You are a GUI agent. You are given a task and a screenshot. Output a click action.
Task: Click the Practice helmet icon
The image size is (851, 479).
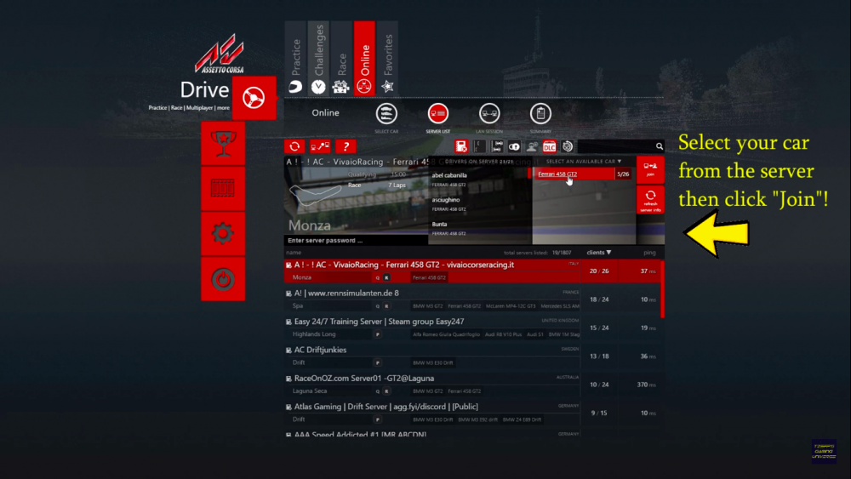click(x=296, y=86)
